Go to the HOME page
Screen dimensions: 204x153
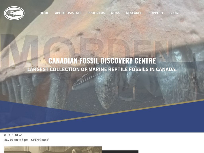coord(44,13)
